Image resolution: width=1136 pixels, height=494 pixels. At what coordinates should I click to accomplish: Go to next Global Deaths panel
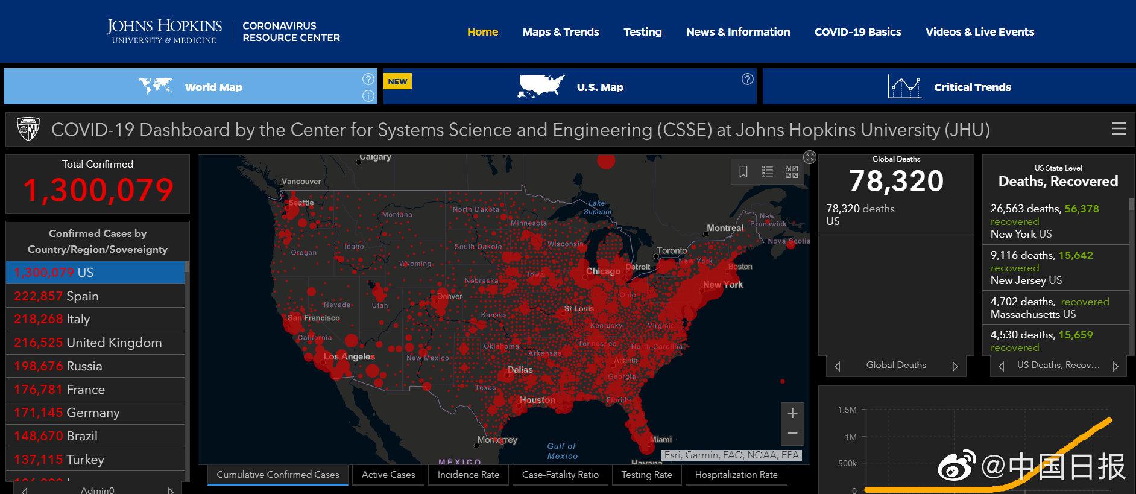[955, 366]
